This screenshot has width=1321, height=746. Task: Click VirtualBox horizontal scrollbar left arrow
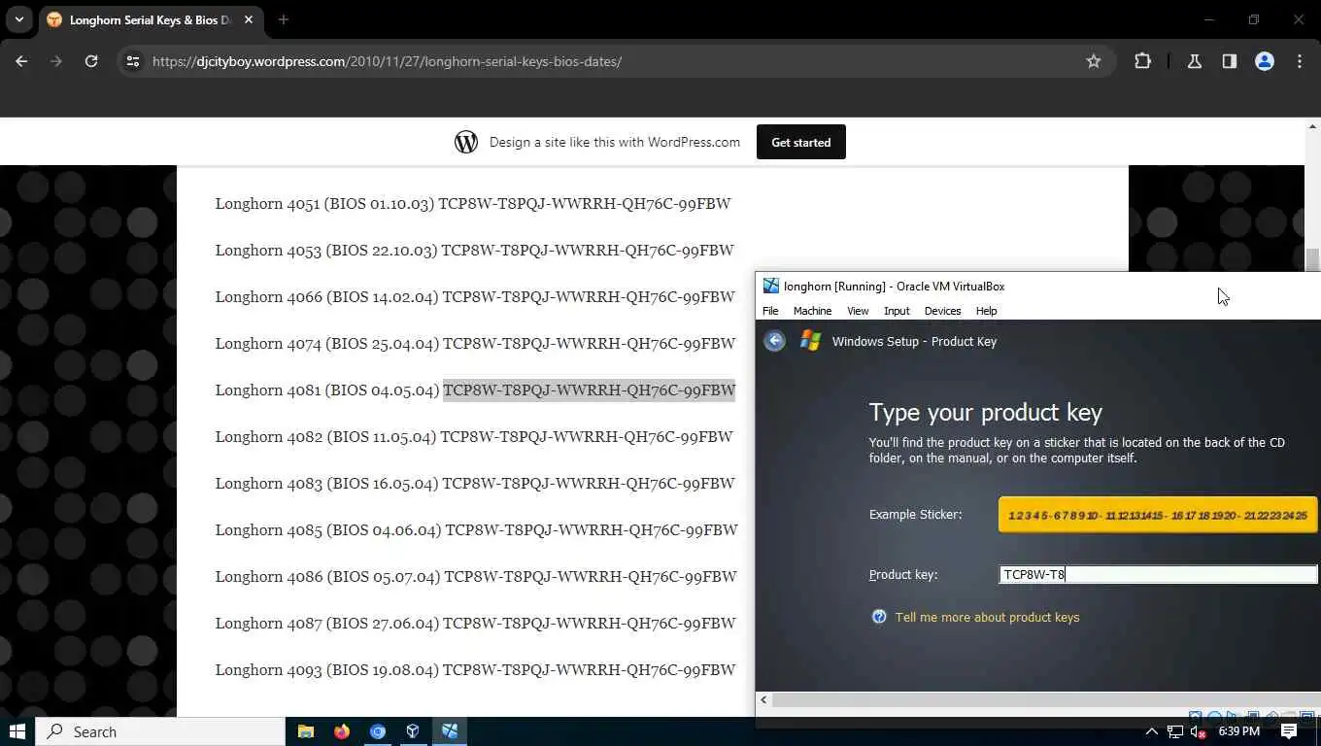pos(763,699)
